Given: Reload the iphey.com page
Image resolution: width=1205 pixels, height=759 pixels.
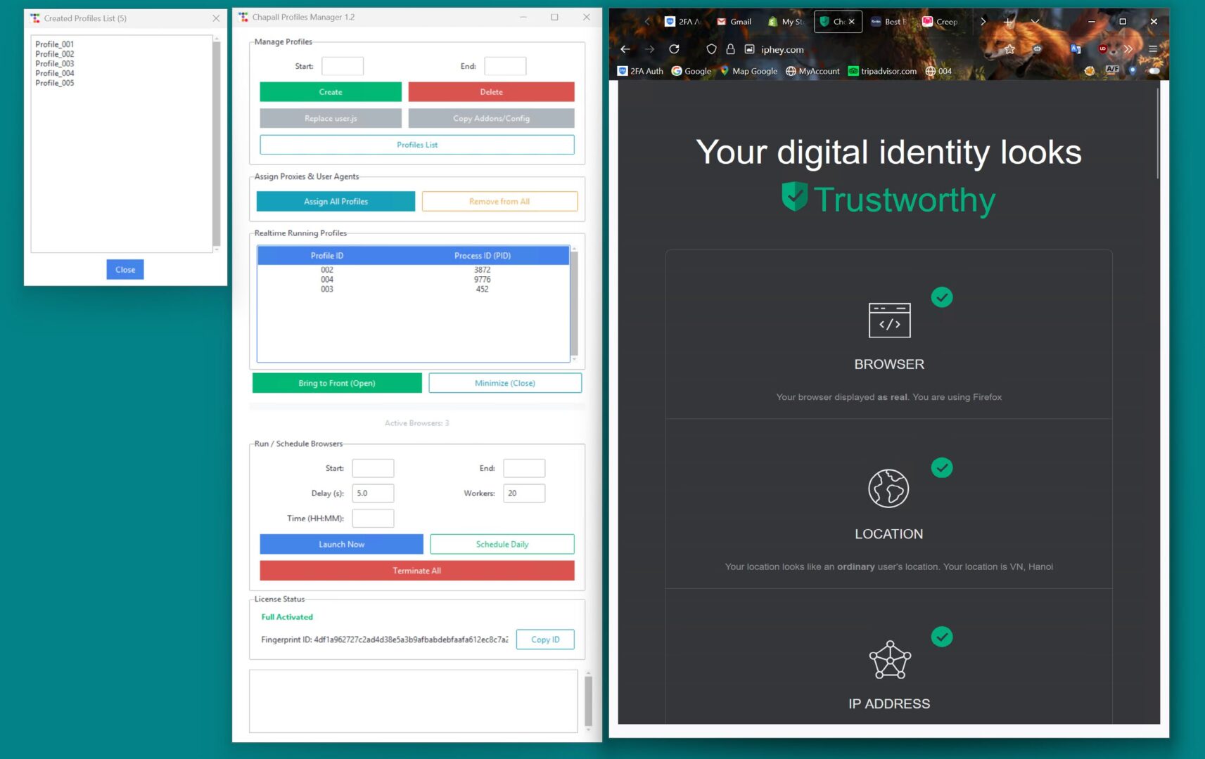Looking at the screenshot, I should [674, 49].
